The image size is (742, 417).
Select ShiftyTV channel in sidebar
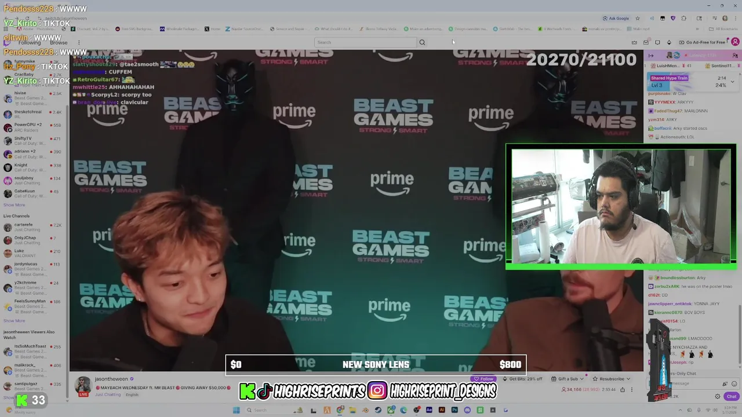tap(34, 141)
